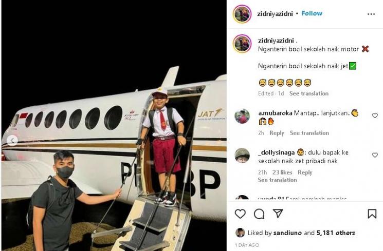
Task: Open comments via speech bubble icon
Action: (259, 214)
